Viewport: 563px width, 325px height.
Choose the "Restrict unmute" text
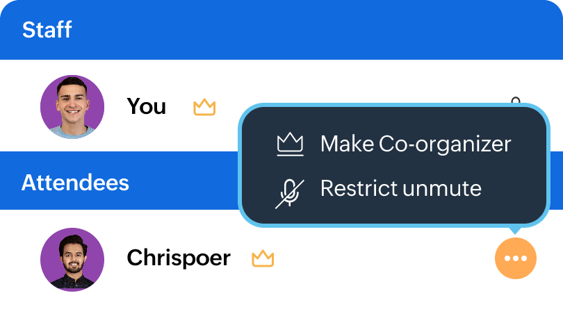point(400,188)
